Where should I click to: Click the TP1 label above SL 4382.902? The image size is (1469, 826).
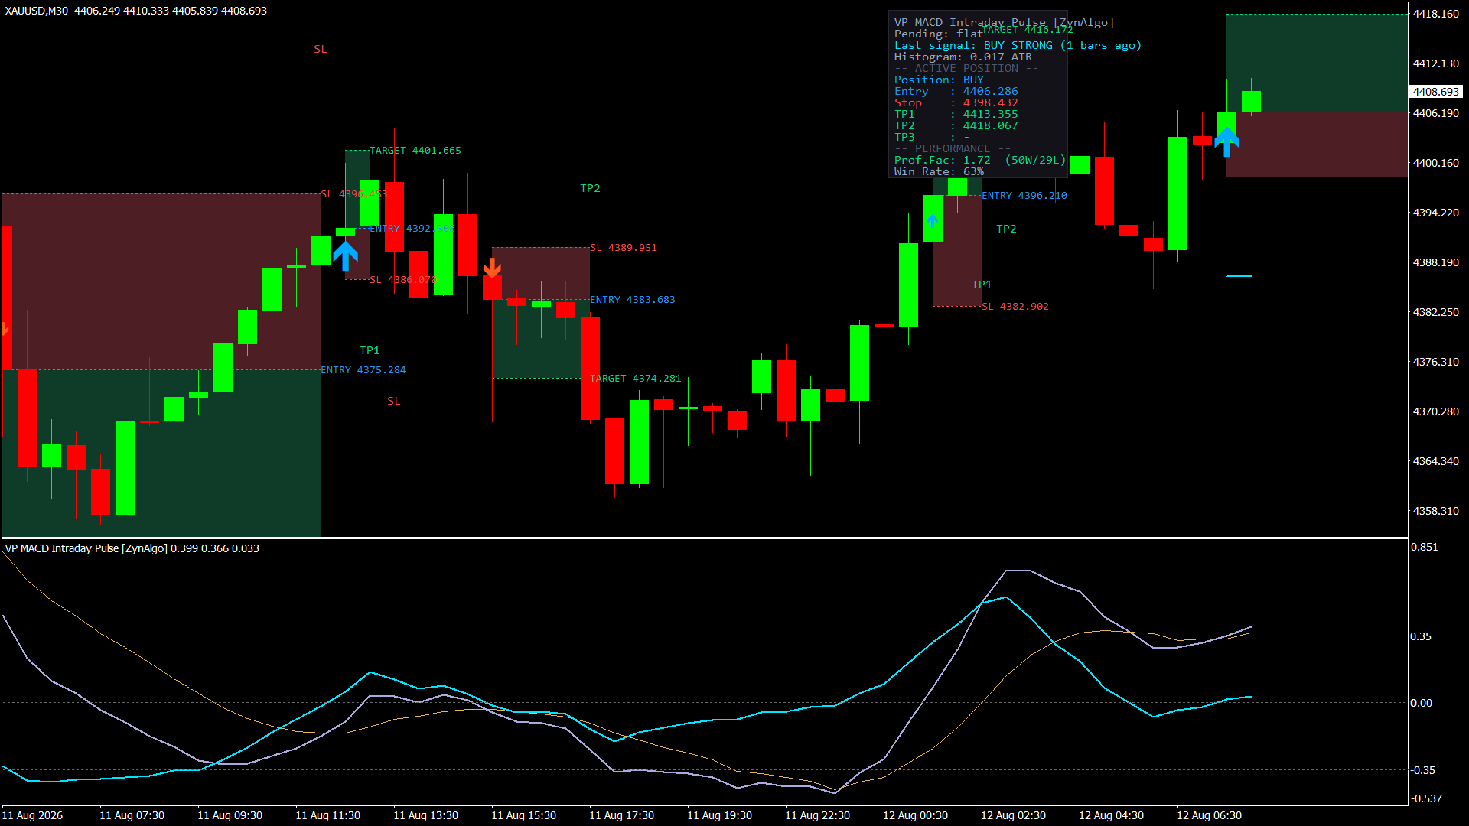[x=982, y=285]
